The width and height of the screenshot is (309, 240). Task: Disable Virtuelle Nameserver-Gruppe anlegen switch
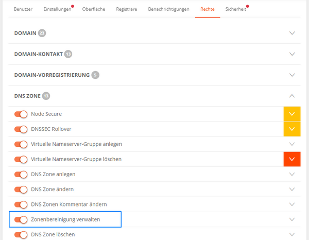pyautogui.click(x=21, y=144)
